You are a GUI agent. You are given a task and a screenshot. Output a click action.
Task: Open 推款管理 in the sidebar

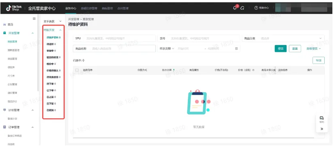click(12, 42)
